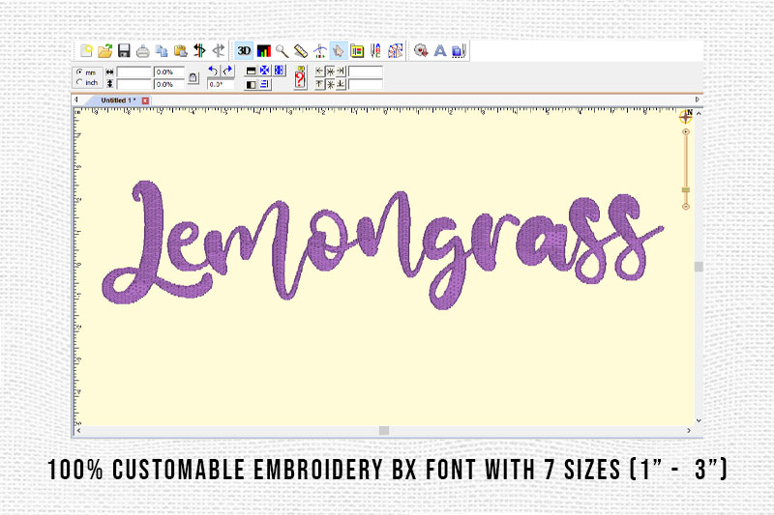Screen dimensions: 774x515
Task: Toggle 3D stitch view
Action: point(245,51)
